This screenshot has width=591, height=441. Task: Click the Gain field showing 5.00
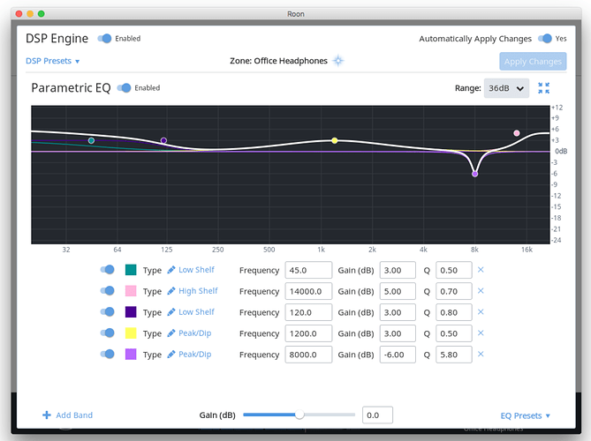click(398, 291)
